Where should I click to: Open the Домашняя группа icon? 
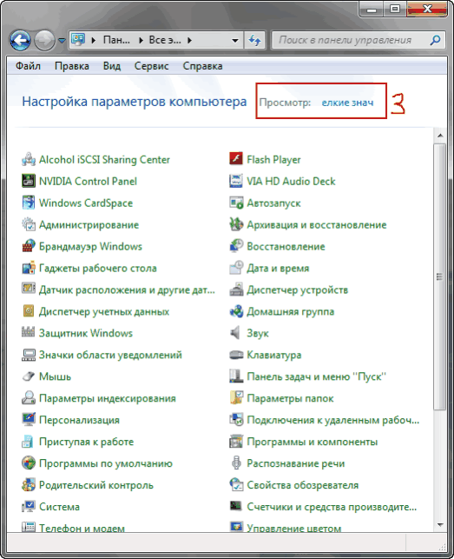pyautogui.click(x=236, y=311)
